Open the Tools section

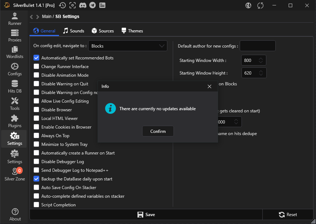point(15,104)
